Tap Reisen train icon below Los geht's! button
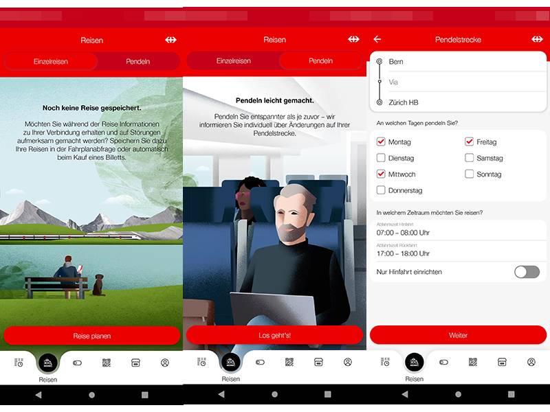The image size is (550, 412). coord(231,362)
